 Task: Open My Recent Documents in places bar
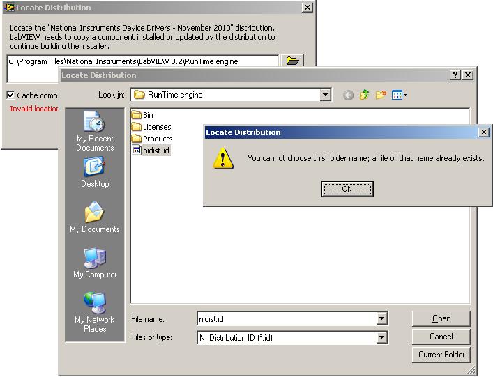(95, 131)
